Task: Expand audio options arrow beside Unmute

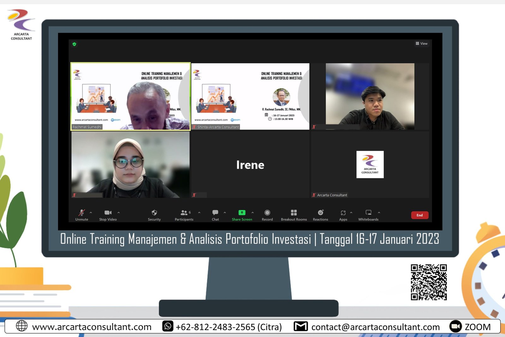Action: click(91, 213)
